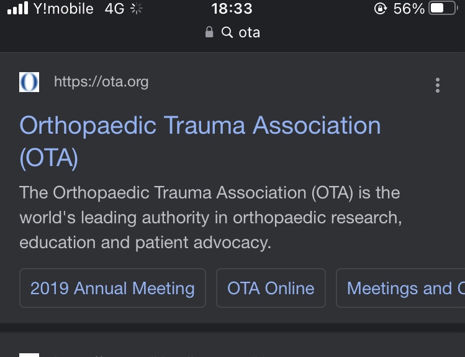Viewport: 465px width, 357px height.
Task: Tap the 4G network indicator
Action: [114, 9]
